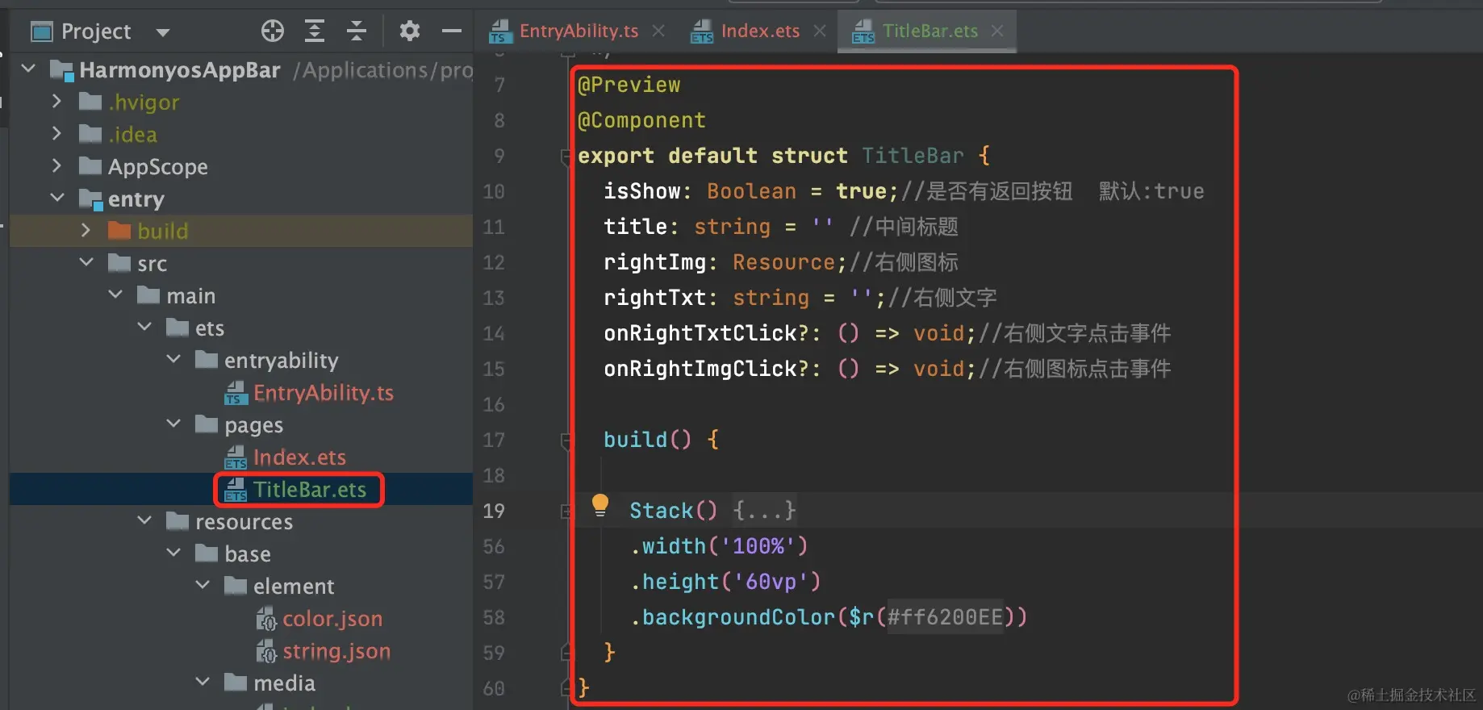1483x710 pixels.
Task: Click the color.json file icon
Action: pyautogui.click(x=266, y=619)
